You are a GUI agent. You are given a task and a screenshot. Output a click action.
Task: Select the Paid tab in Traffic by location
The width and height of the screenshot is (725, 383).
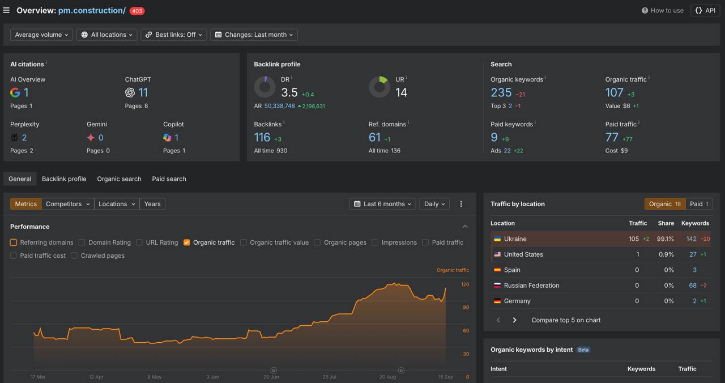(699, 204)
